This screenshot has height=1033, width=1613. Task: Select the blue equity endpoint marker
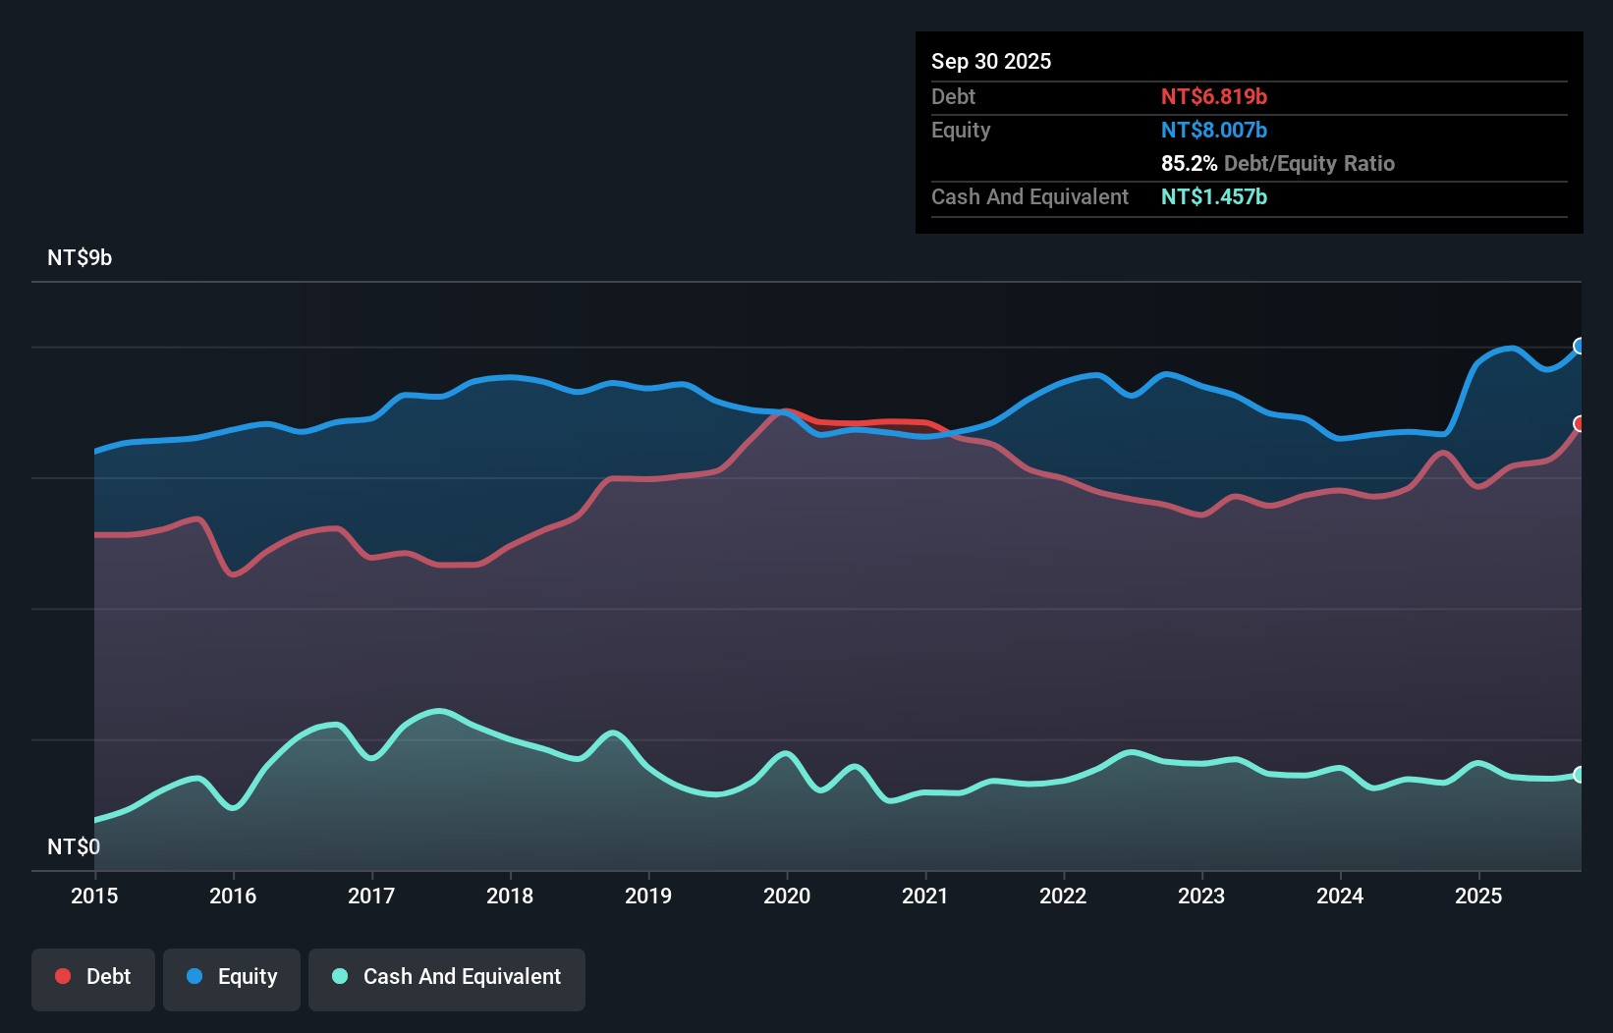tap(1580, 346)
